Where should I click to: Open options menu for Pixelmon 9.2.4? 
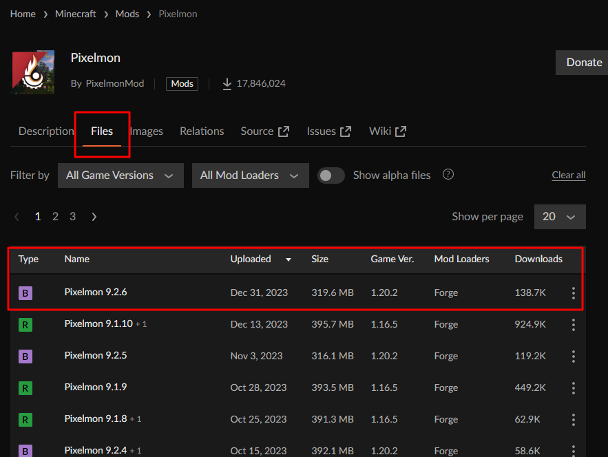click(573, 450)
